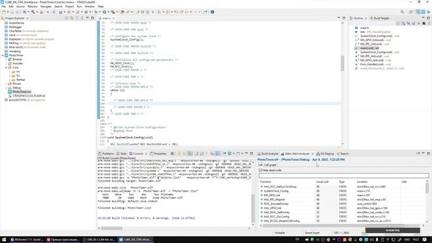
Task: Toggle Hide Inactive Elements in Outline toolbar
Action: [x=424, y=24]
